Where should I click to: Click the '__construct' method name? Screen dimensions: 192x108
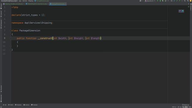pyautogui.click(x=45, y=38)
